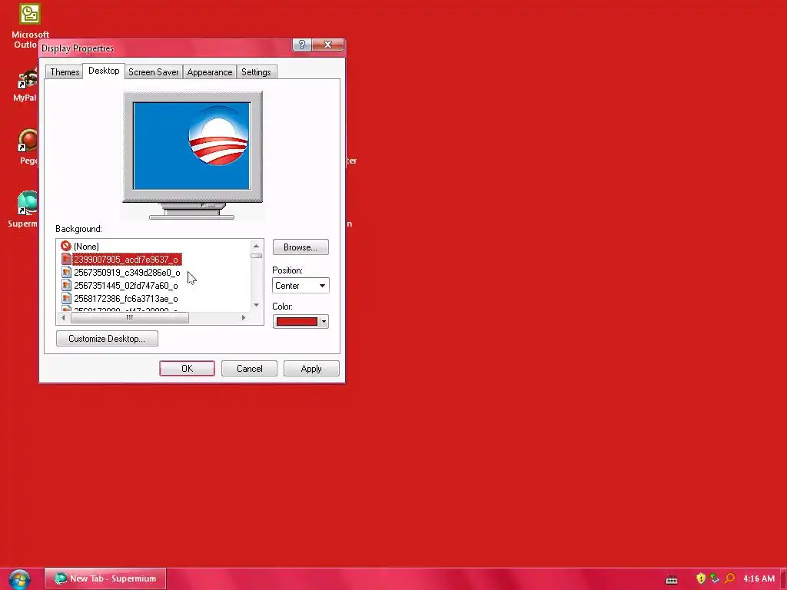Click Safely Remove Hardware tray icon

point(715,578)
